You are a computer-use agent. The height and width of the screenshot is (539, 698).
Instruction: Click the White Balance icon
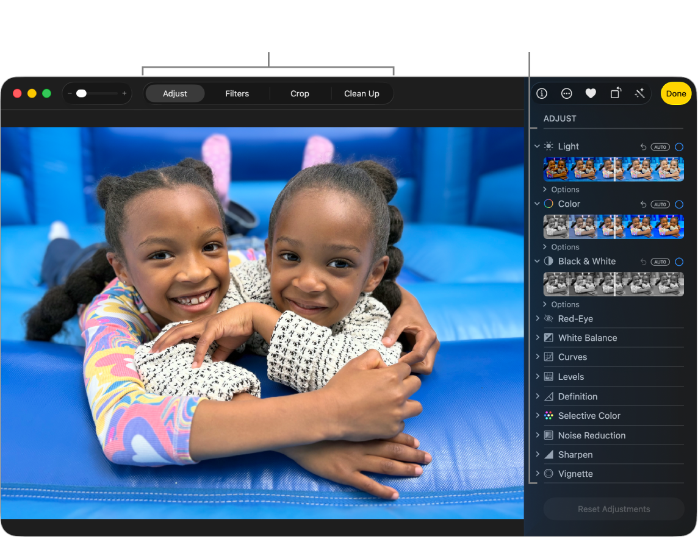[x=549, y=338]
